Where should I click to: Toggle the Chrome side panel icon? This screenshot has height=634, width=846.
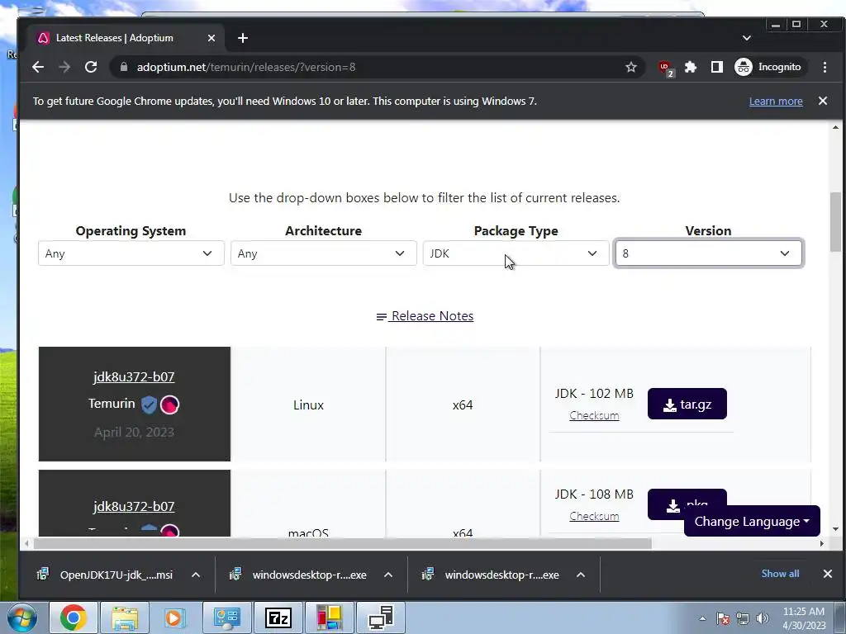(x=716, y=67)
